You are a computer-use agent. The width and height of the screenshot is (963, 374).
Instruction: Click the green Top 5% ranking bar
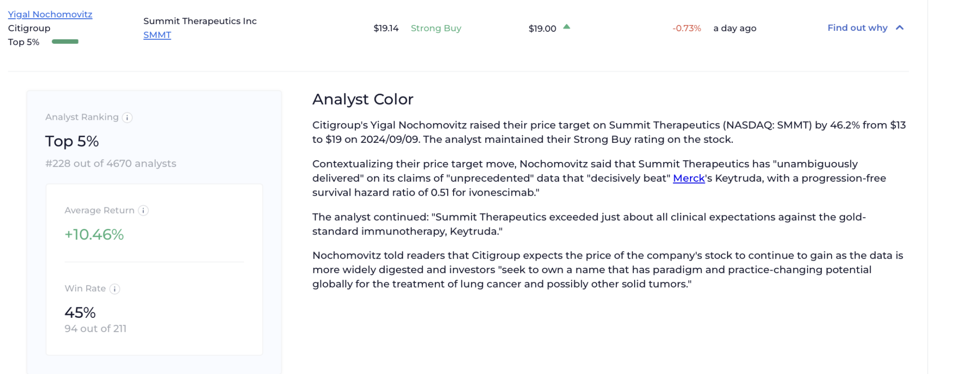click(65, 42)
